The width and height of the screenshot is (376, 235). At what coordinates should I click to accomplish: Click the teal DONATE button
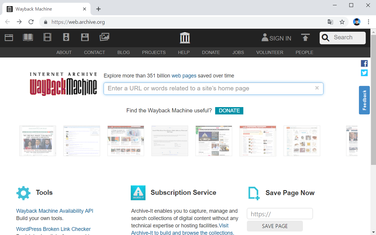tap(229, 111)
